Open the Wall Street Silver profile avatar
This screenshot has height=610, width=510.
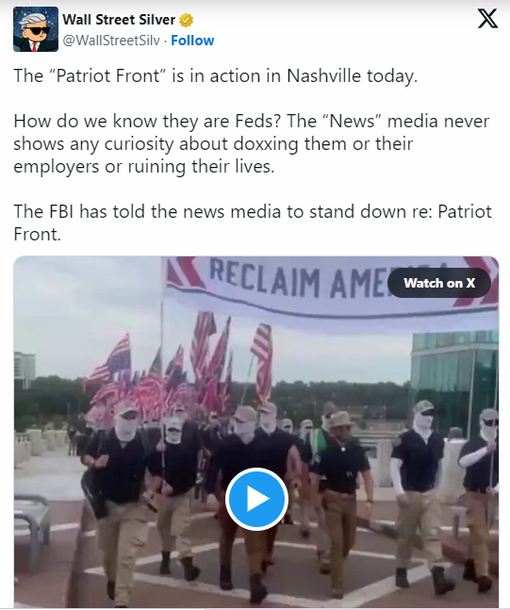coord(36,29)
